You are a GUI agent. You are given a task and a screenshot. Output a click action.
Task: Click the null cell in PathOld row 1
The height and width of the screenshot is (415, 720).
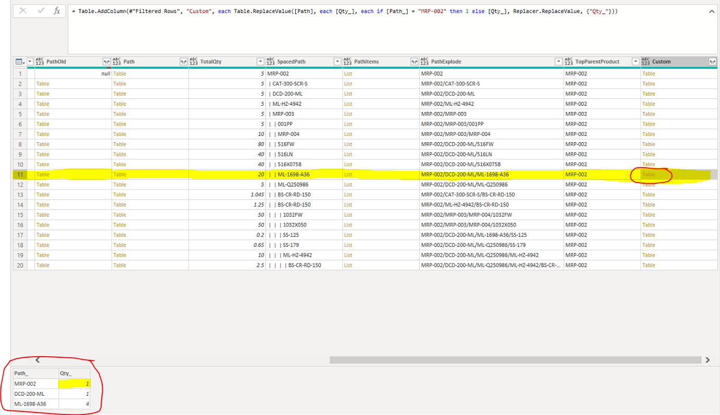pyautogui.click(x=73, y=73)
